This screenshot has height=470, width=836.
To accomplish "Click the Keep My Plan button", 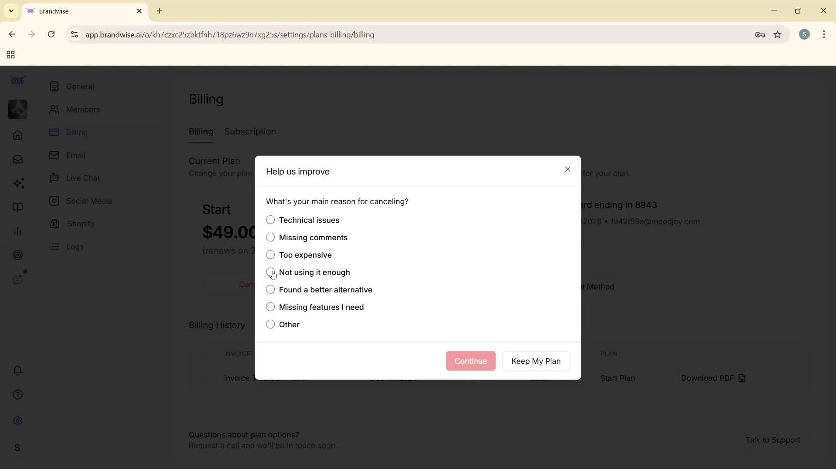I will coord(536,361).
